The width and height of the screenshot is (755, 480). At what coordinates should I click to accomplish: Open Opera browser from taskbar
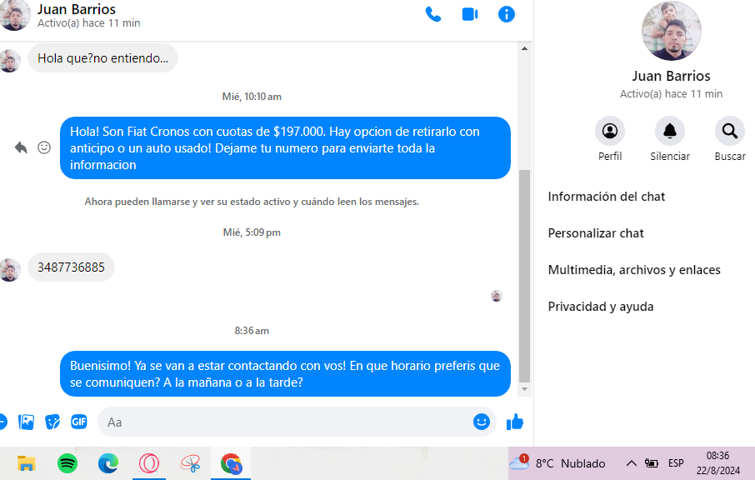click(149, 463)
